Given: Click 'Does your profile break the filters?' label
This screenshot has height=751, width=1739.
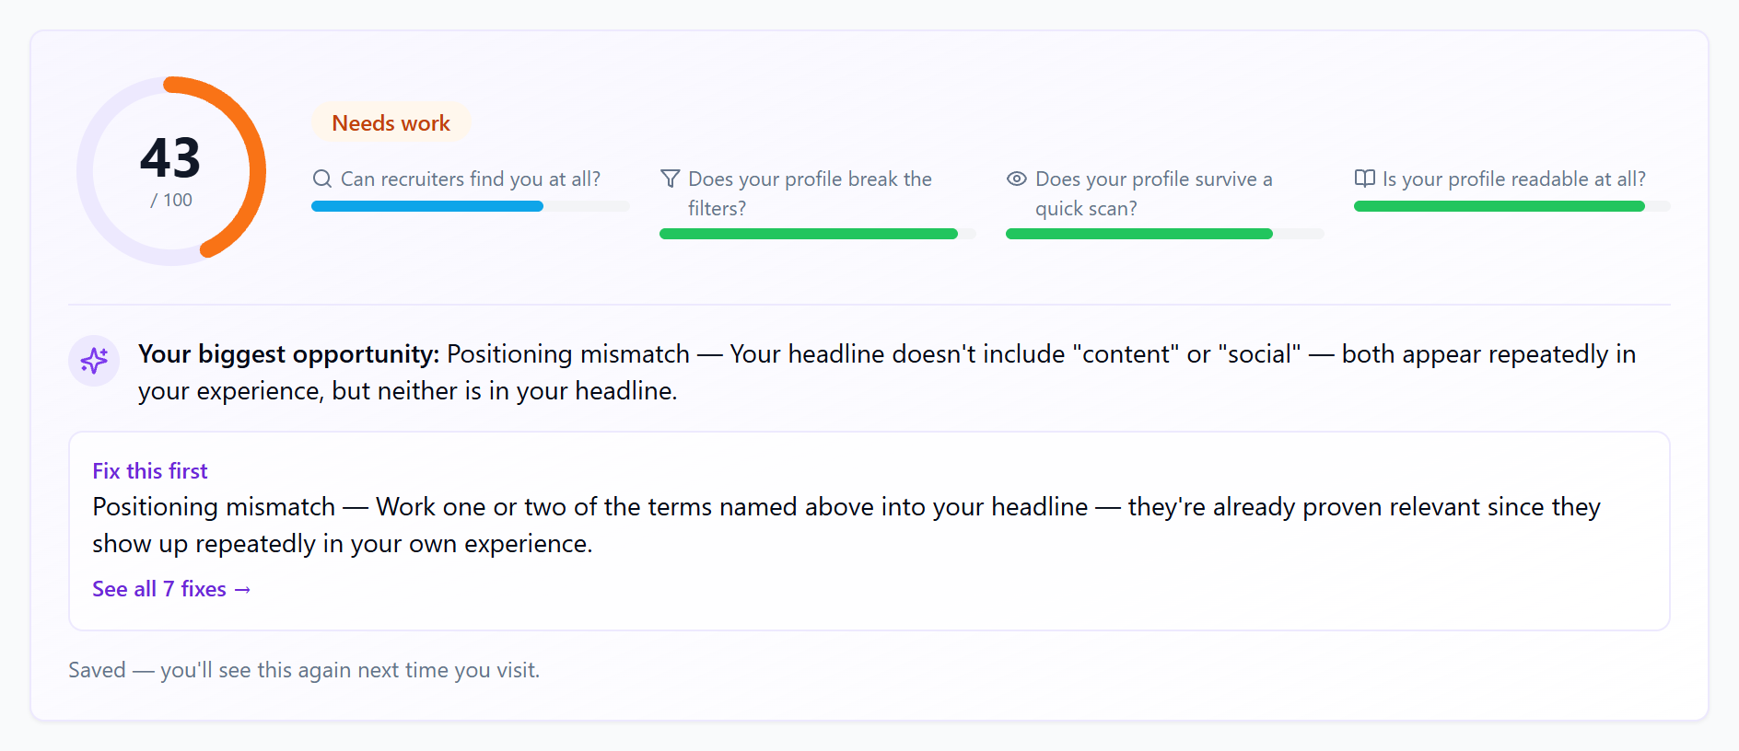Looking at the screenshot, I should click(811, 193).
